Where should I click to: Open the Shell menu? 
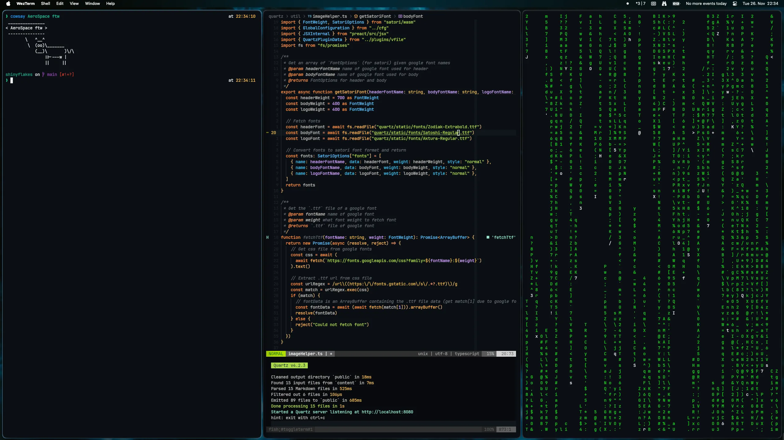[45, 4]
